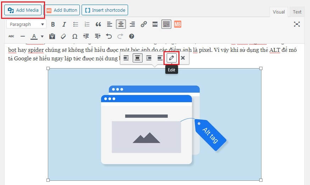Screen dimensions: 310x185
Task: Insert the Read More tag
Action: click(x=155, y=25)
